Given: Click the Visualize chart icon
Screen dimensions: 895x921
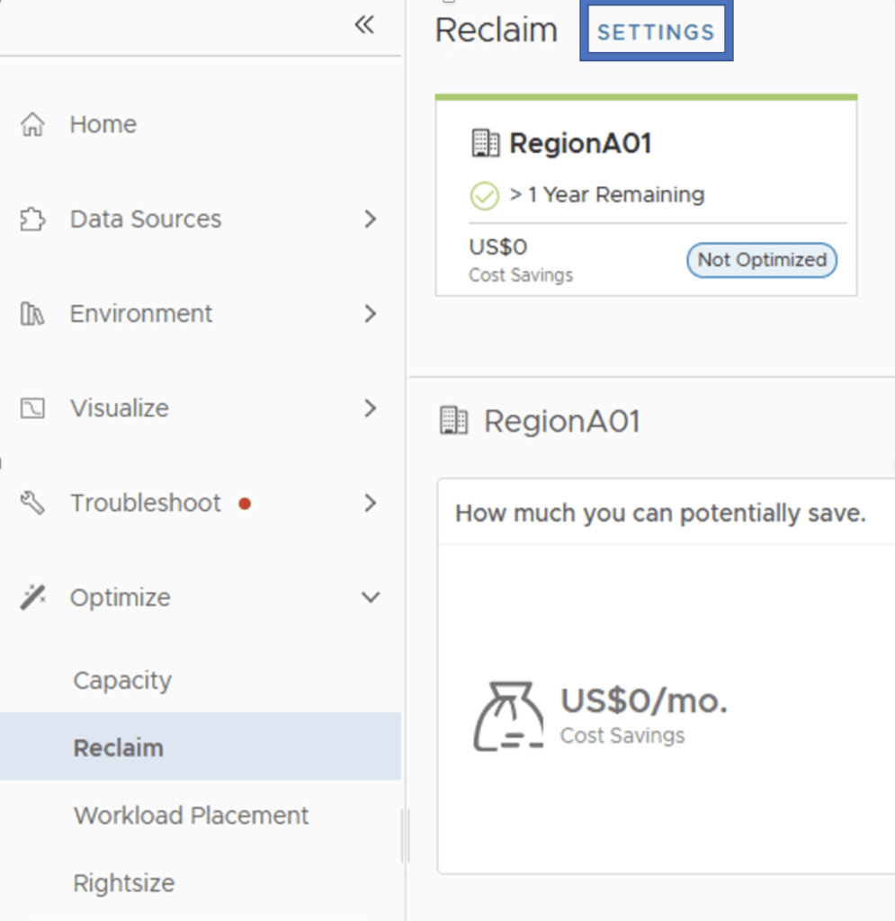Looking at the screenshot, I should (32, 408).
